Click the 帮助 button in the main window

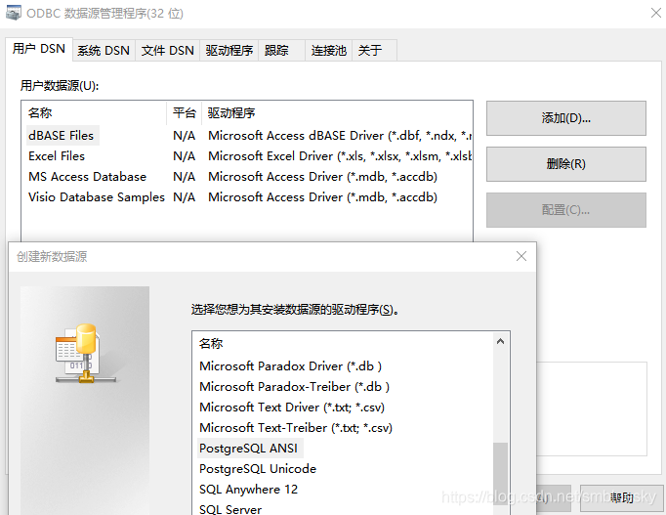(x=621, y=497)
